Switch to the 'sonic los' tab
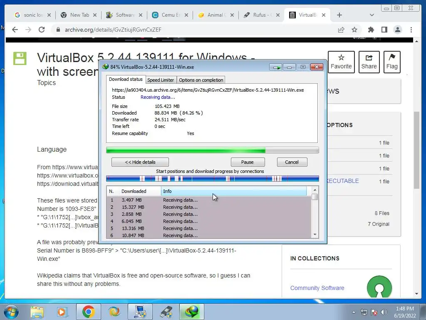The image size is (426, 320). [x=33, y=15]
